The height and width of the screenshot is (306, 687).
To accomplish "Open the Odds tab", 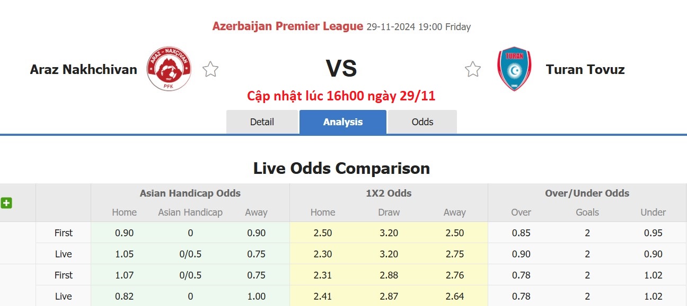I will 422,122.
